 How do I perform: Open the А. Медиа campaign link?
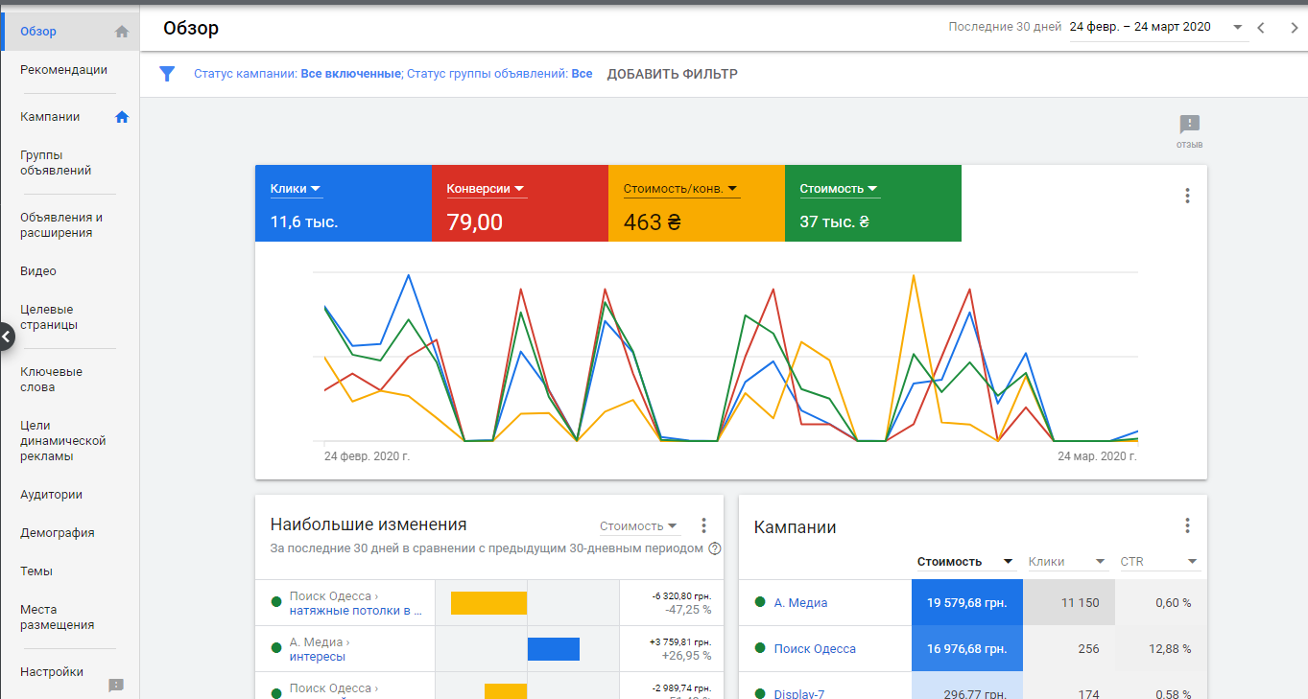[x=800, y=603]
